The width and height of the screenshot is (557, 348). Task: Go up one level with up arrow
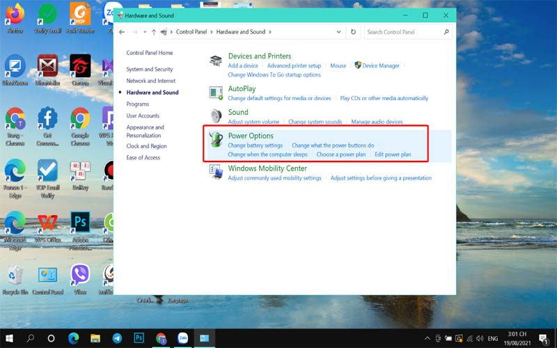154,32
